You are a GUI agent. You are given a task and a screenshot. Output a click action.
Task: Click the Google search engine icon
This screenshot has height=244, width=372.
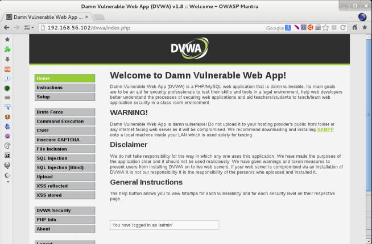(x=288, y=27)
